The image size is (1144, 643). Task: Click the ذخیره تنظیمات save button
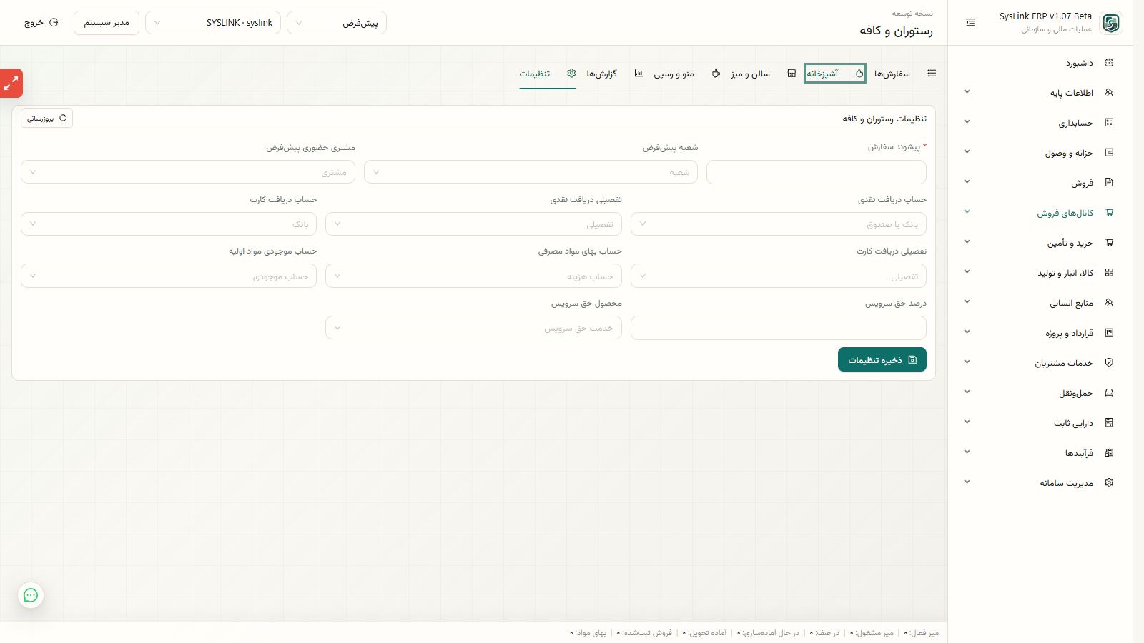[x=882, y=359]
